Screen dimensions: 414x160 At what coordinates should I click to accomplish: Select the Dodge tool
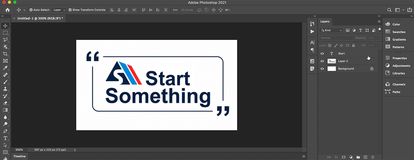(x=5, y=124)
